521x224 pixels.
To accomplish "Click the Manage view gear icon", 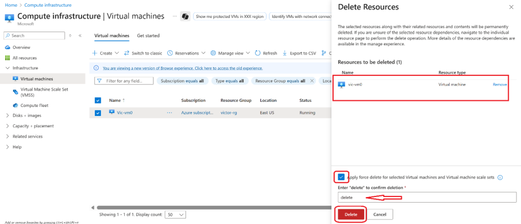I will (213, 53).
